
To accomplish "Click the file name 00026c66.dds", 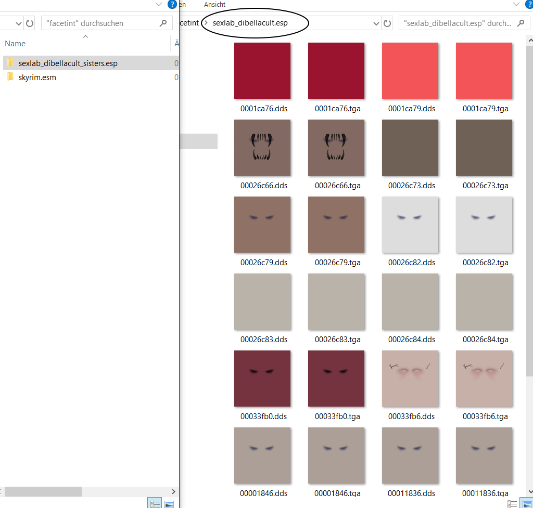I will (264, 186).
